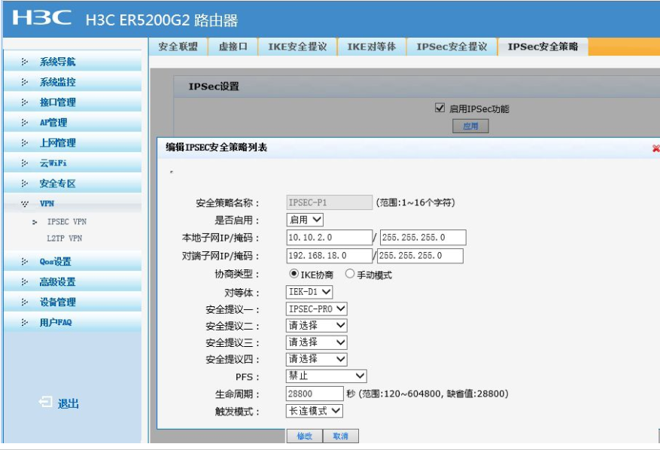Select the 手动模式 radio button
This screenshot has height=450, width=660.
pyautogui.click(x=349, y=274)
